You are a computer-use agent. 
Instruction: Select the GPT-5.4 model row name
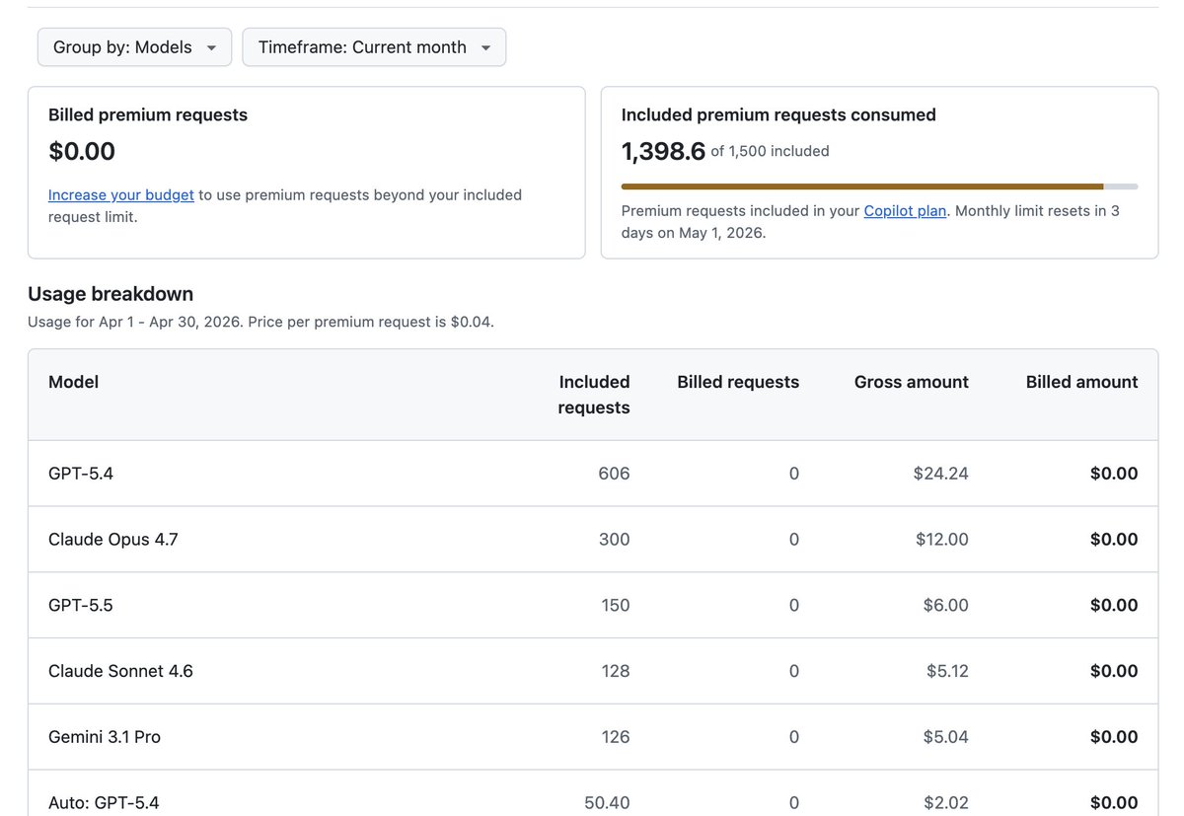[x=81, y=474]
